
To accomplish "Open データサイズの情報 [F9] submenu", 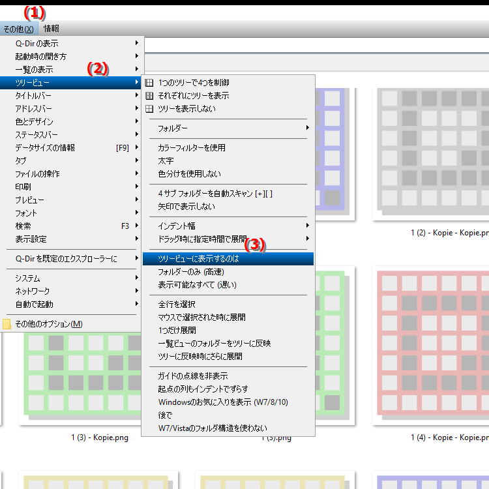I will (x=70, y=148).
